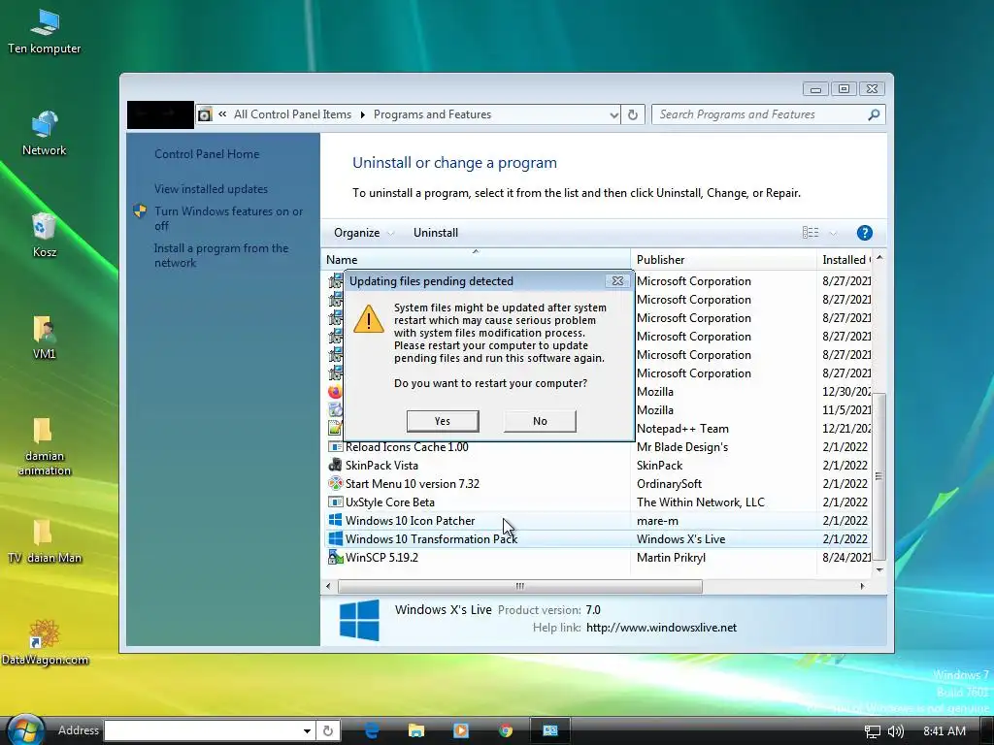Click the control panel icon in address bar
The height and width of the screenshot is (745, 994).
[204, 114]
